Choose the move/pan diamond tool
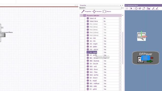 (x=136, y=8)
